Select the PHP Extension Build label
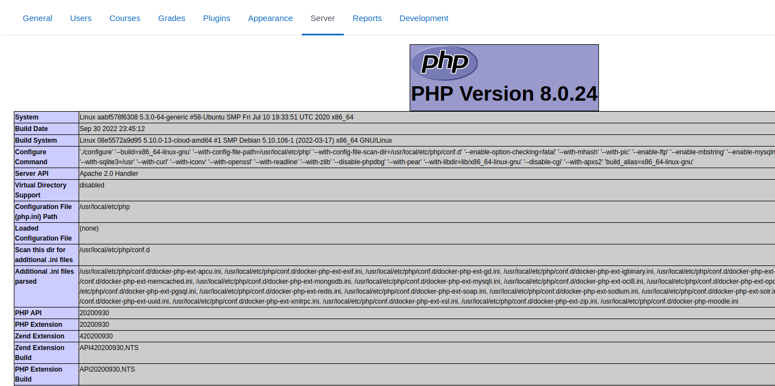 pos(46,374)
